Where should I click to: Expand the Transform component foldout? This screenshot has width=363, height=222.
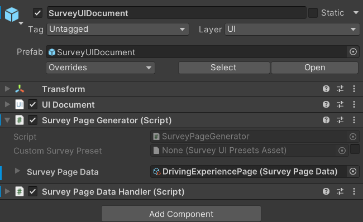click(x=7, y=89)
